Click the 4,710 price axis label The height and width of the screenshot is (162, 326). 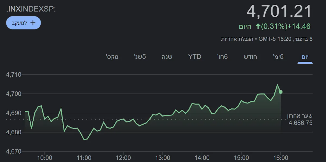[x=13, y=74]
